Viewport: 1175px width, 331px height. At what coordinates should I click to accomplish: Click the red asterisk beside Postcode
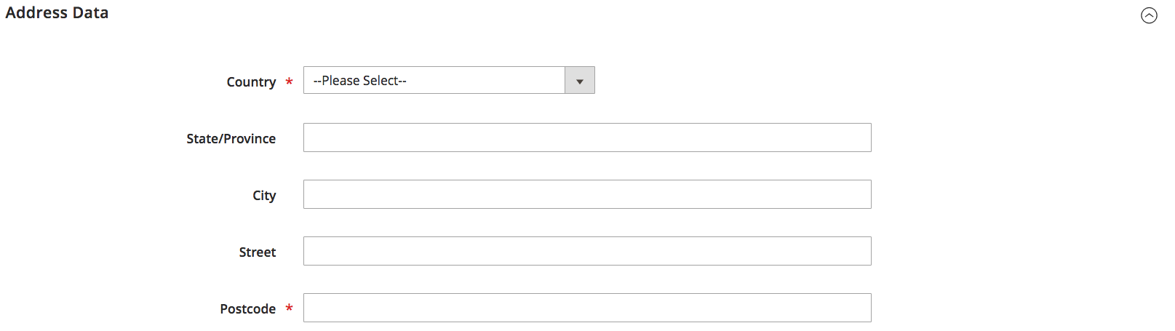coord(289,308)
